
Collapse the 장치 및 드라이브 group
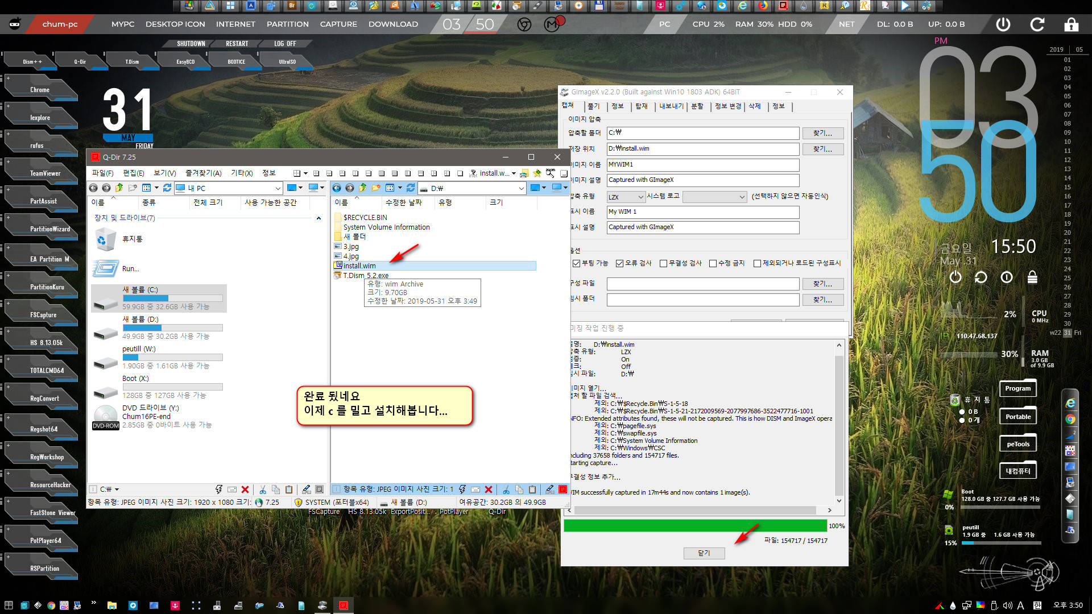[318, 218]
